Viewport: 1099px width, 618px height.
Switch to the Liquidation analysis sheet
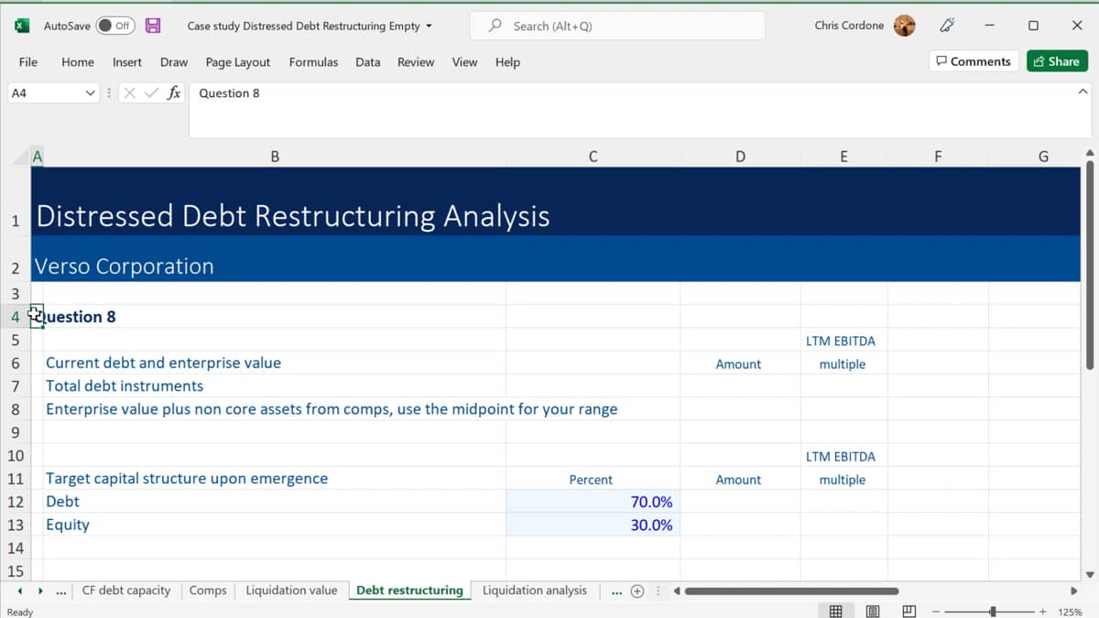coord(535,591)
